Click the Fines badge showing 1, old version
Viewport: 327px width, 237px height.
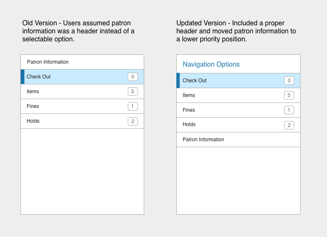[133, 106]
